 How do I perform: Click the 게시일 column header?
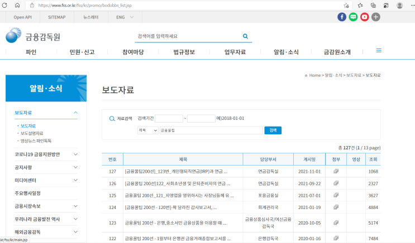pyautogui.click(x=309, y=159)
